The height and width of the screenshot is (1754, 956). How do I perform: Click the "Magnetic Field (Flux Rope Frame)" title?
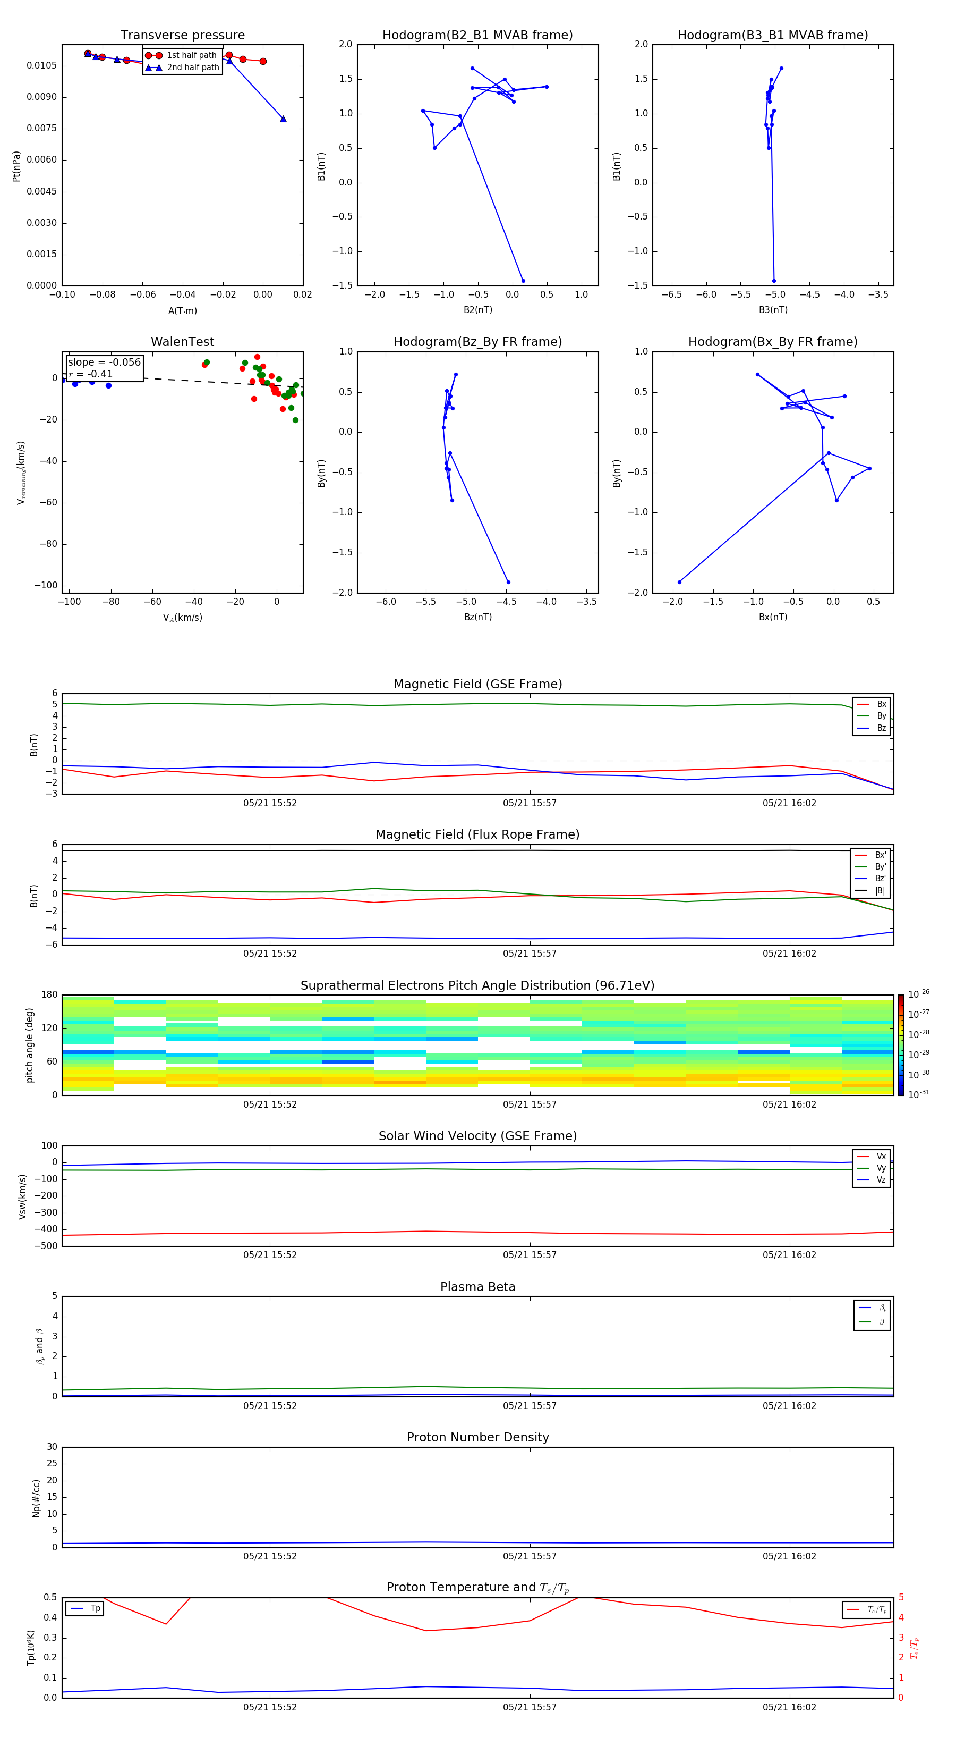477,835
